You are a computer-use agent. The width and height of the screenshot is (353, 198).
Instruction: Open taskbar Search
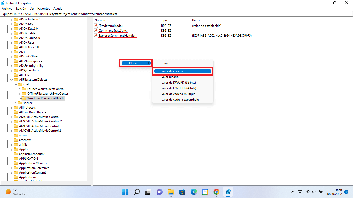tap(137, 192)
